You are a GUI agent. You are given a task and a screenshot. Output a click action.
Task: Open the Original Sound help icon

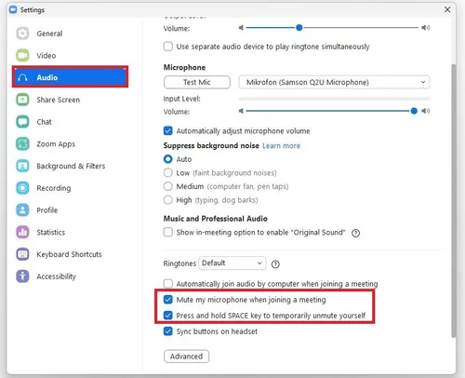tap(355, 233)
